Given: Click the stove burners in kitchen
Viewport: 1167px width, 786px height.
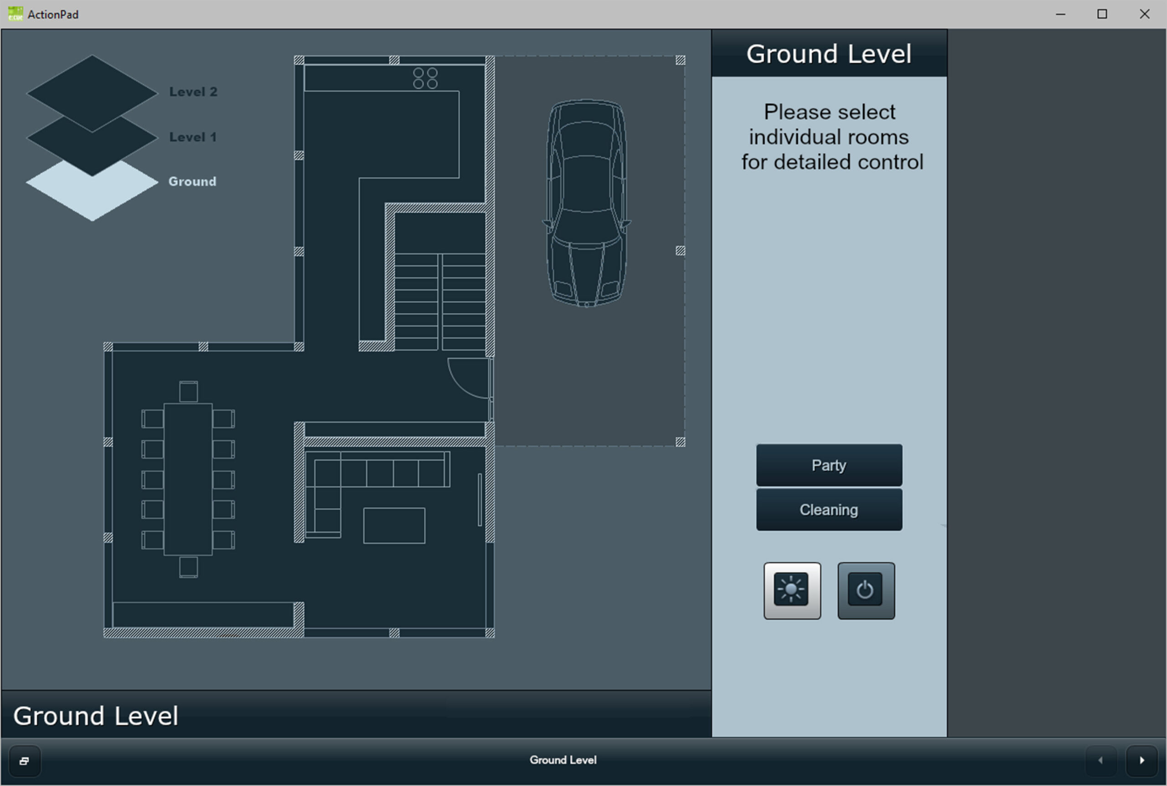Looking at the screenshot, I should click(425, 79).
